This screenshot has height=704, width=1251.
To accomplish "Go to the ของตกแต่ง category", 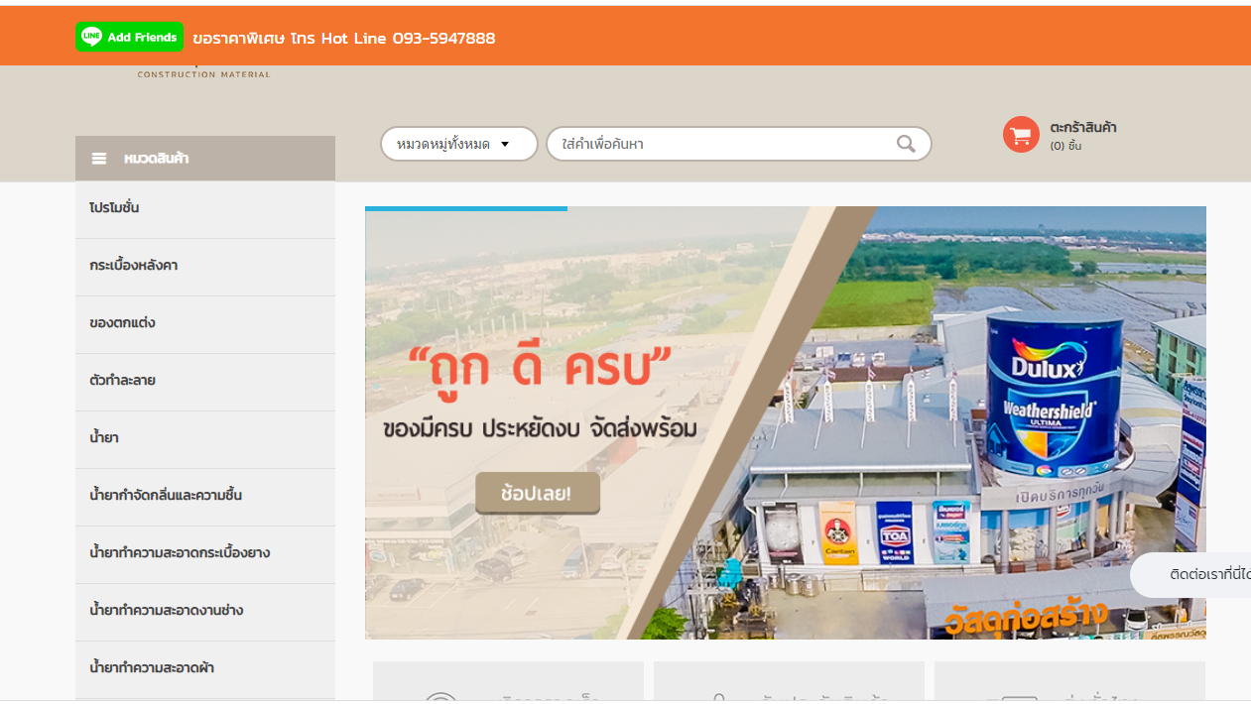I will pyautogui.click(x=205, y=324).
